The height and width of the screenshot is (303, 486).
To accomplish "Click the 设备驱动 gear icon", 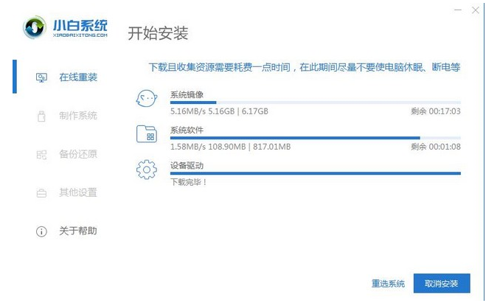I will (x=147, y=170).
